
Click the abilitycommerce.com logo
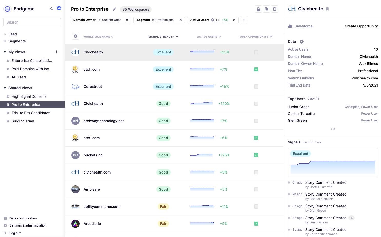pos(75,207)
